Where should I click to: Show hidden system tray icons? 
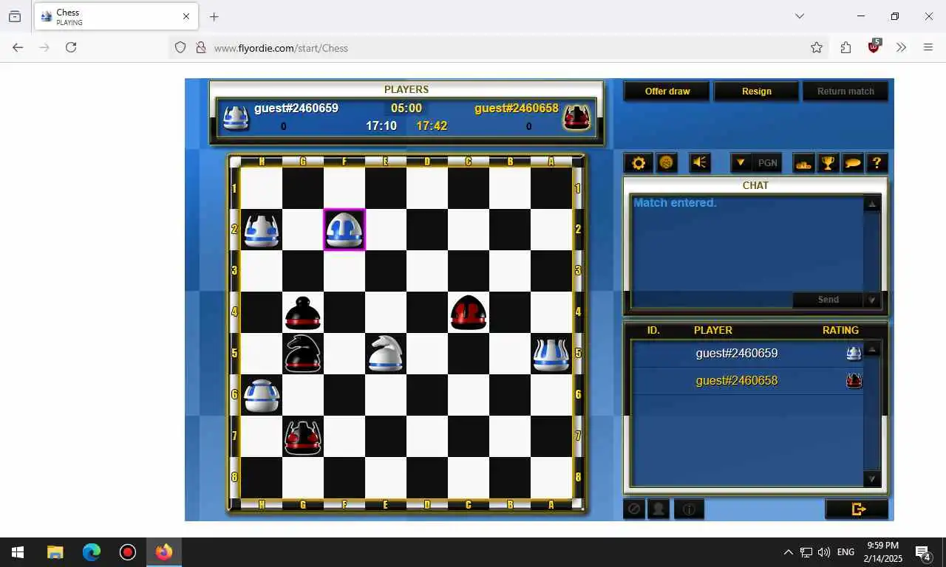pos(788,552)
